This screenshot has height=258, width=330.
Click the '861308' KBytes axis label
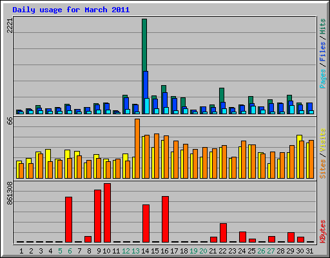(10, 193)
